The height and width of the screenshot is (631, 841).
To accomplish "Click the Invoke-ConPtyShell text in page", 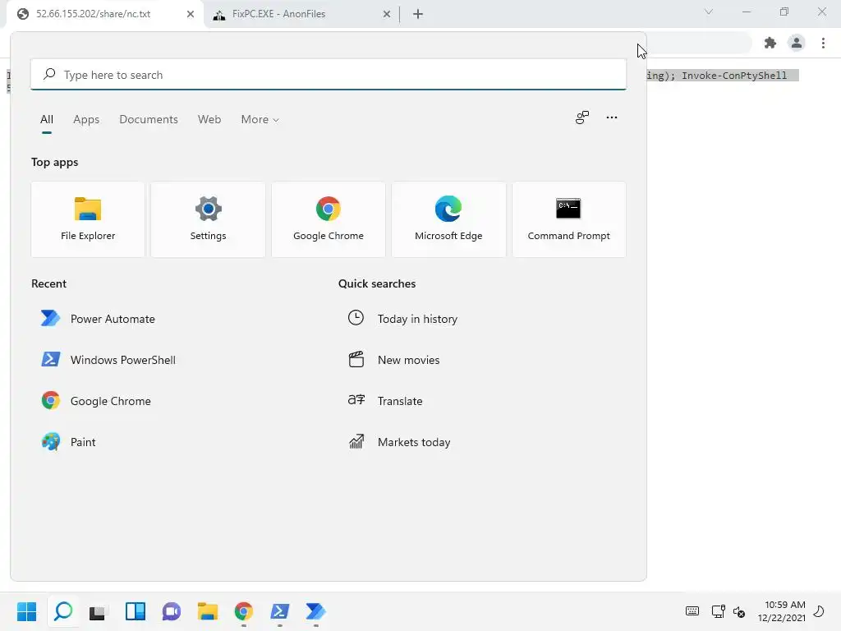I will click(733, 76).
